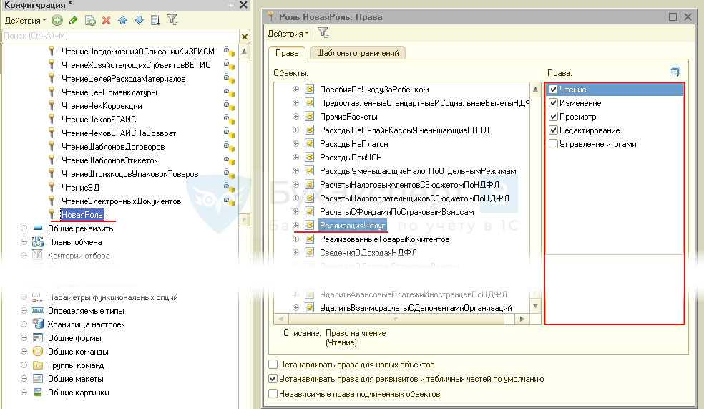Open the Действия menu in the role window

click(288, 33)
